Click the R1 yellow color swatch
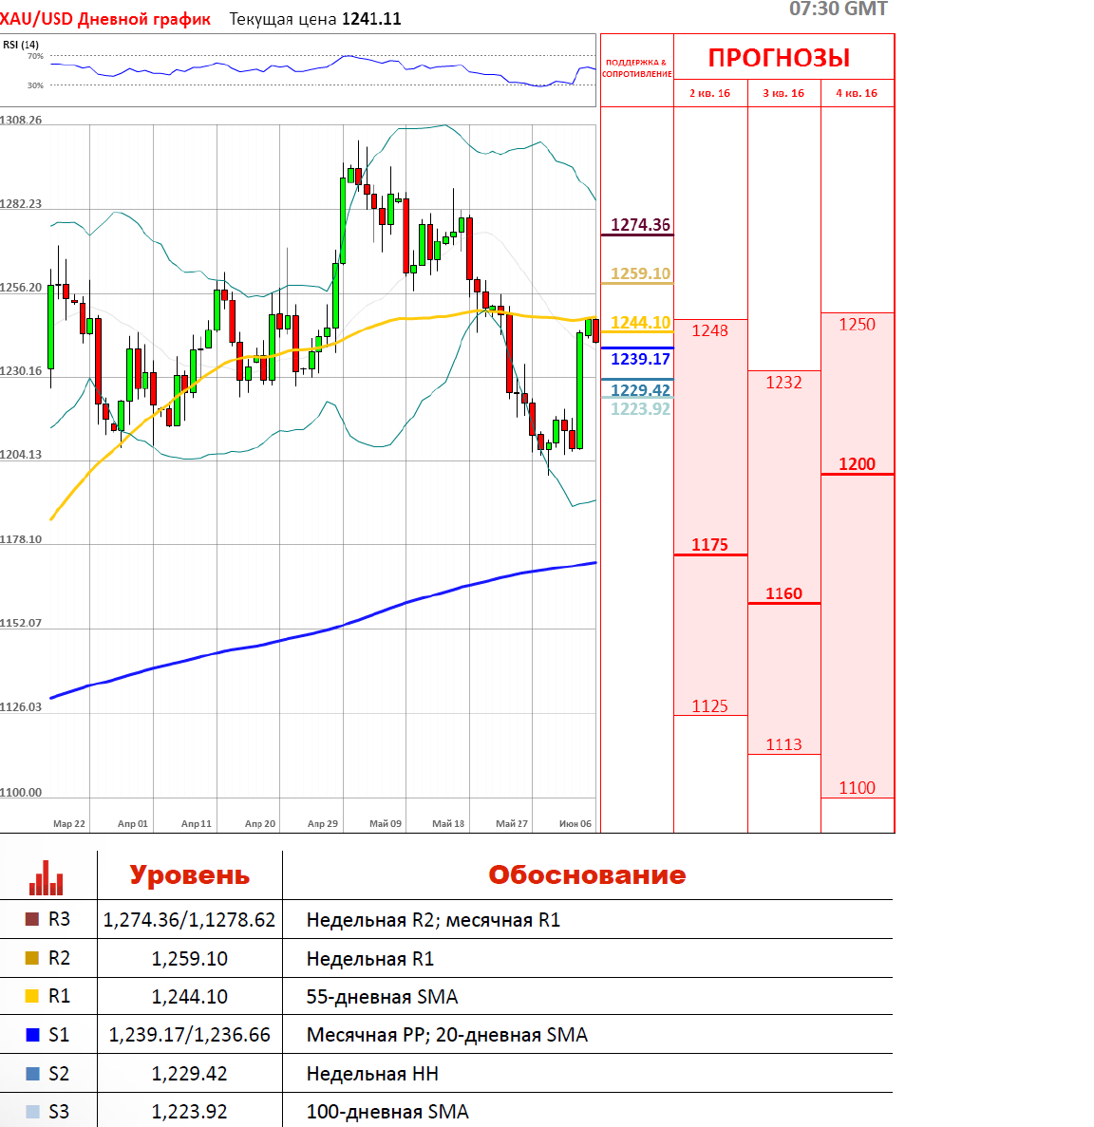This screenshot has width=1094, height=1127. pos(32,996)
